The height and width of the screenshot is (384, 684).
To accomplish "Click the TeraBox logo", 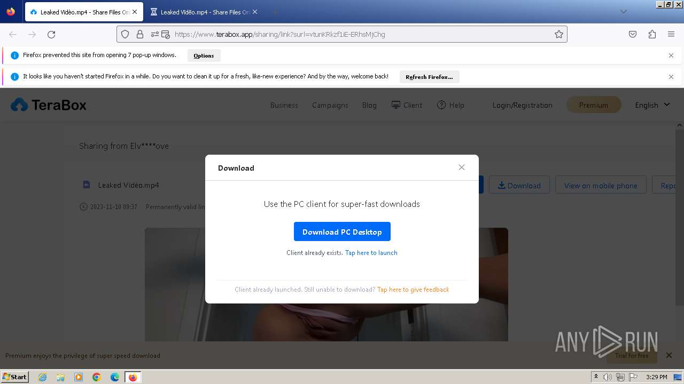I will (x=49, y=105).
